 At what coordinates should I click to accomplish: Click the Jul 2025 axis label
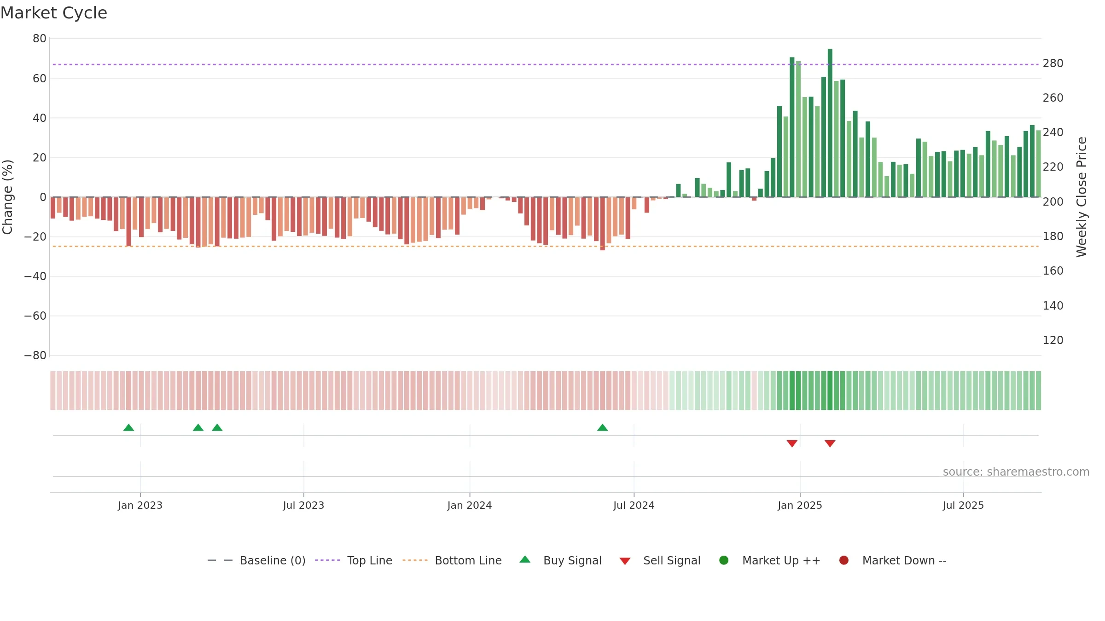click(x=963, y=506)
